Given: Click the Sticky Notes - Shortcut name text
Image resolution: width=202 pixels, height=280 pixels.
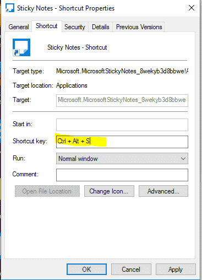Looking at the screenshot, I should click(x=77, y=47).
